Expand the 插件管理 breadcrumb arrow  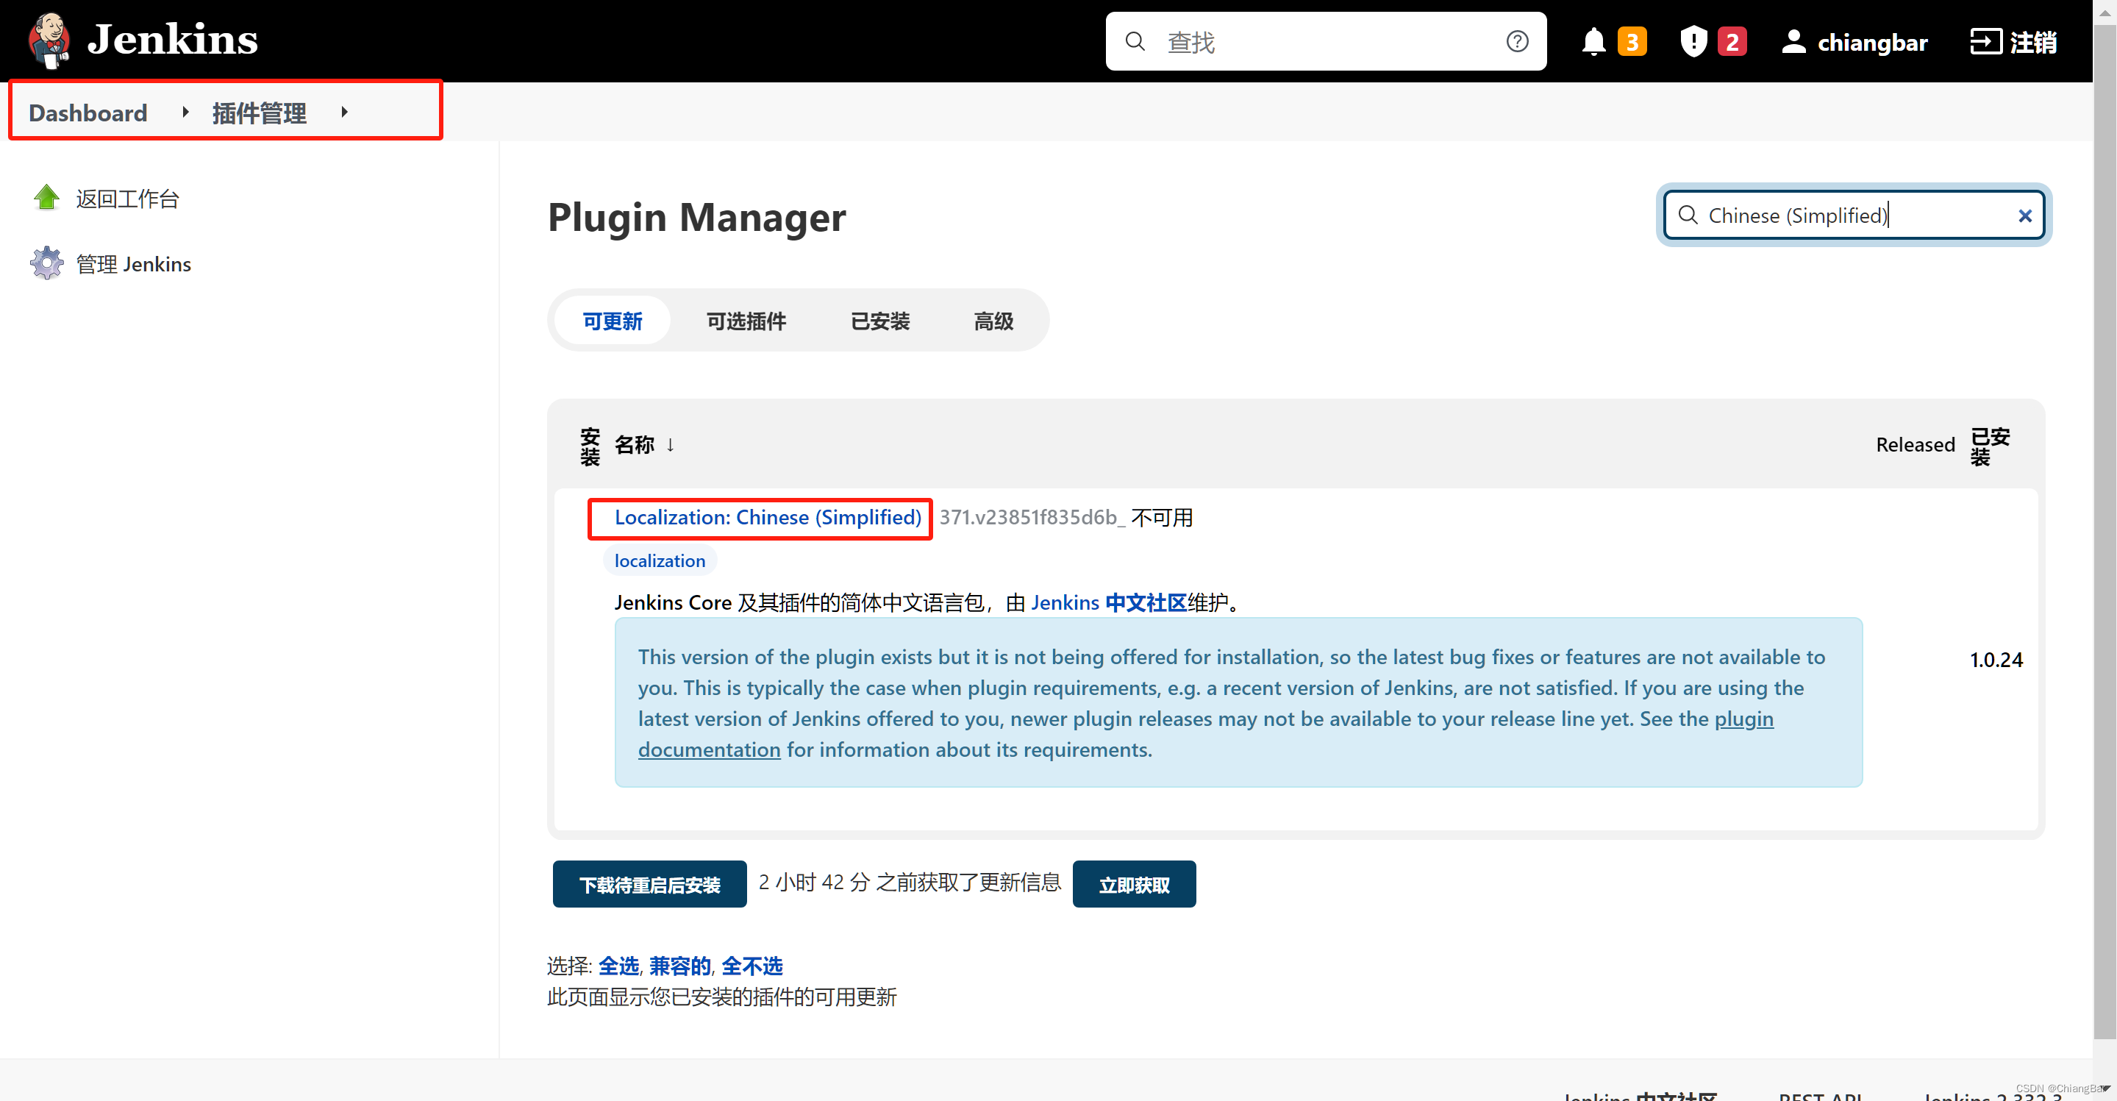(x=344, y=112)
